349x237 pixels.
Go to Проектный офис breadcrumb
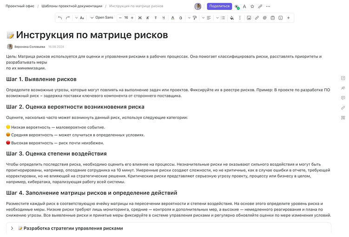coord(20,6)
